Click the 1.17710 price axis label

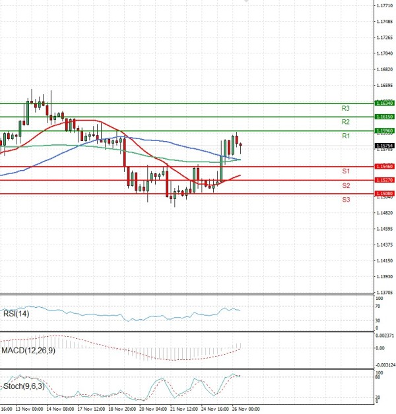[384, 5]
